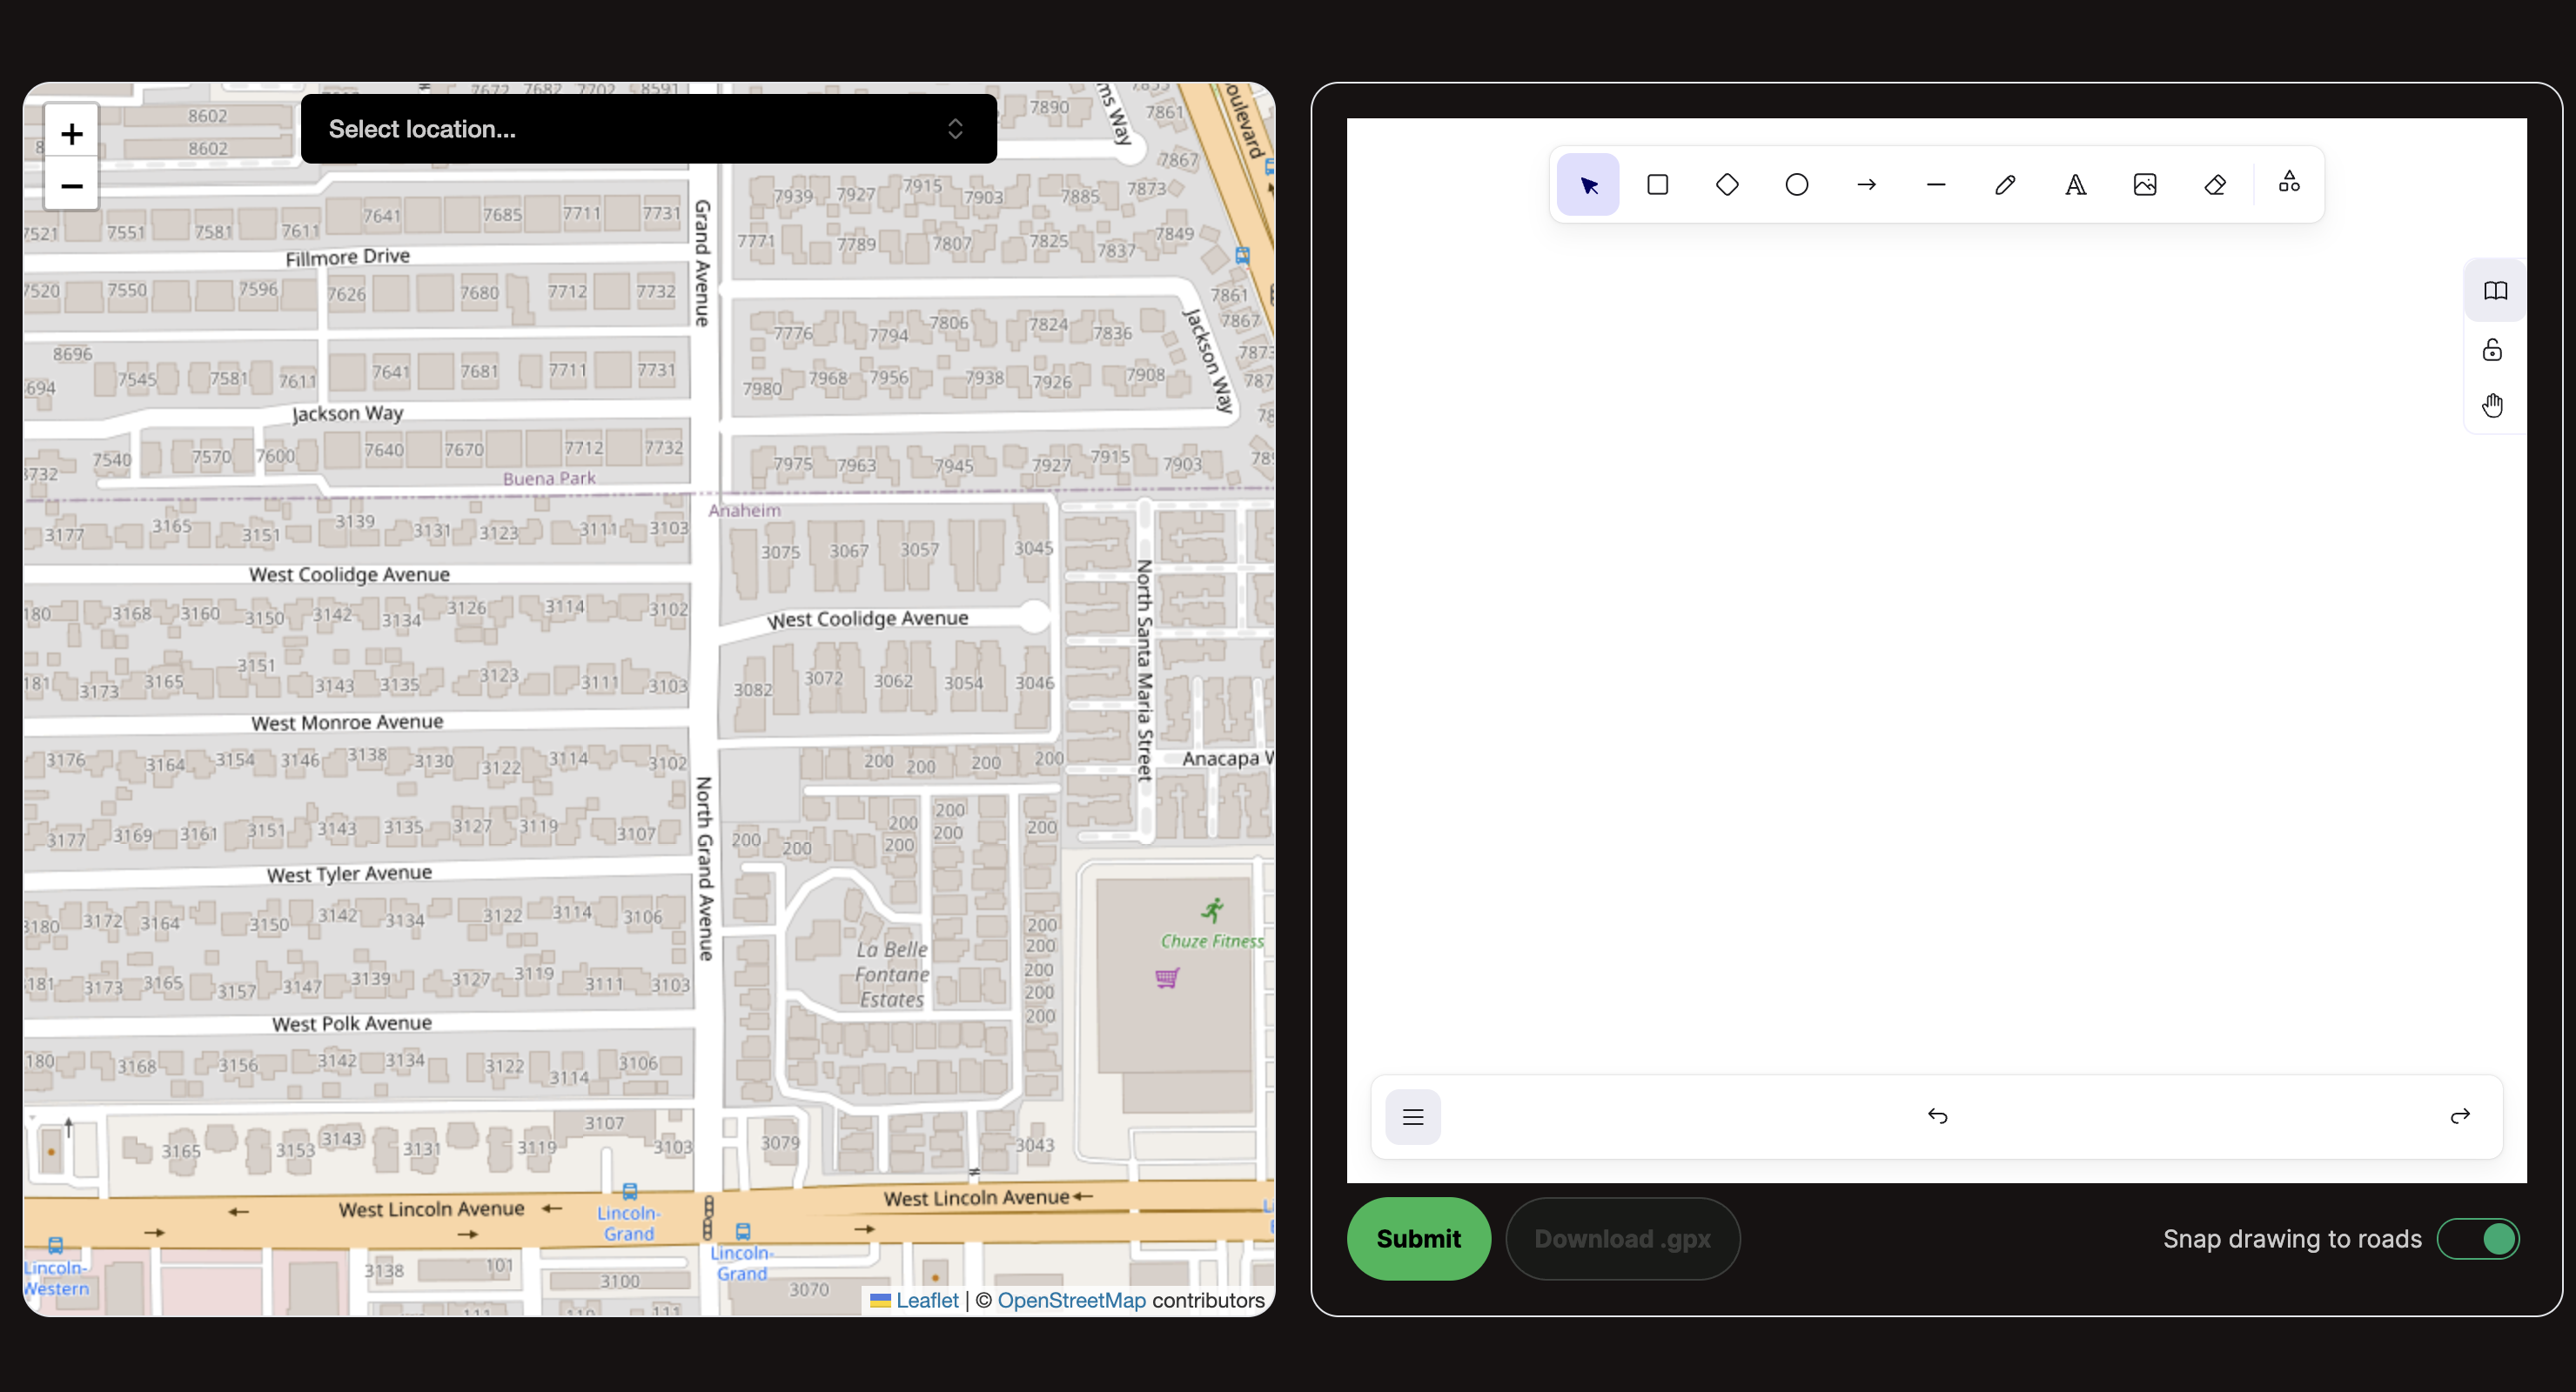Pick the freehand Pencil tool
The height and width of the screenshot is (1392, 2576).
pos(2005,185)
